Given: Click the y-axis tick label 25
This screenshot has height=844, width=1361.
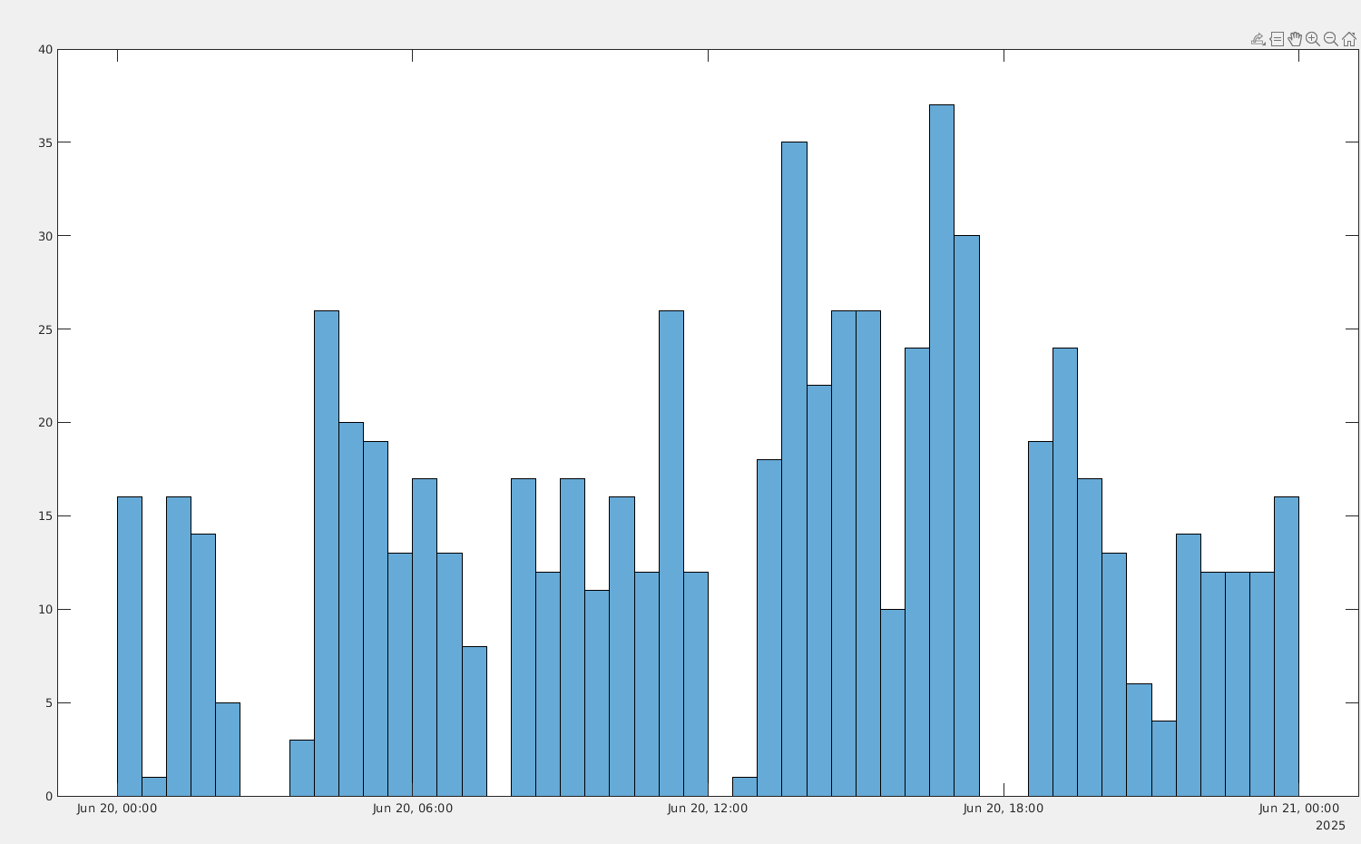Looking at the screenshot, I should pos(45,329).
